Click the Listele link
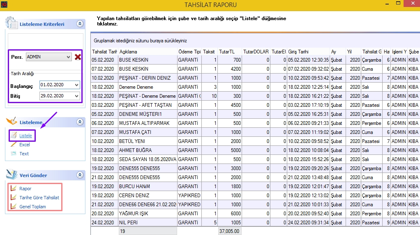Screen dimensions: 420x235 point(25,136)
